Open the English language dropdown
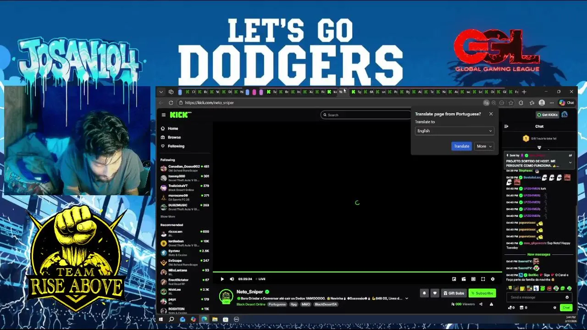 pyautogui.click(x=454, y=131)
